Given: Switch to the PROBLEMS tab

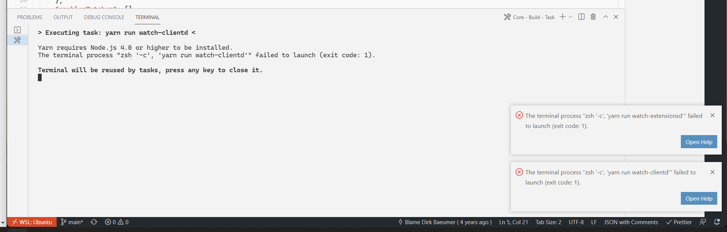Looking at the screenshot, I should pyautogui.click(x=29, y=17).
